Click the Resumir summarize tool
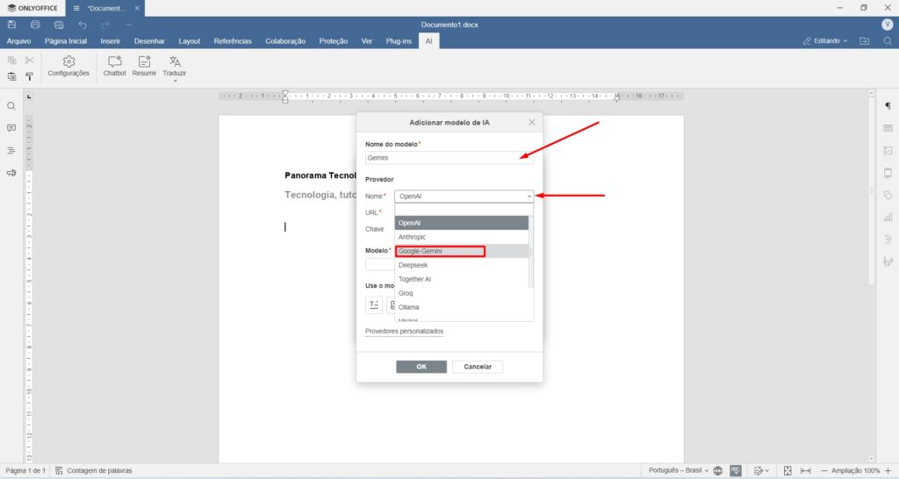The image size is (899, 479). coord(144,67)
